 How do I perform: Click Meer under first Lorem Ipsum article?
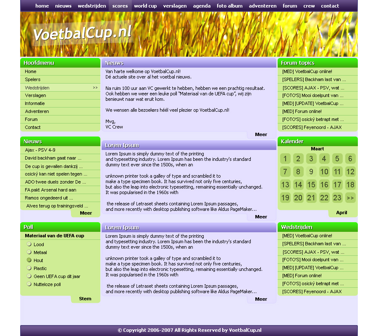(261, 217)
